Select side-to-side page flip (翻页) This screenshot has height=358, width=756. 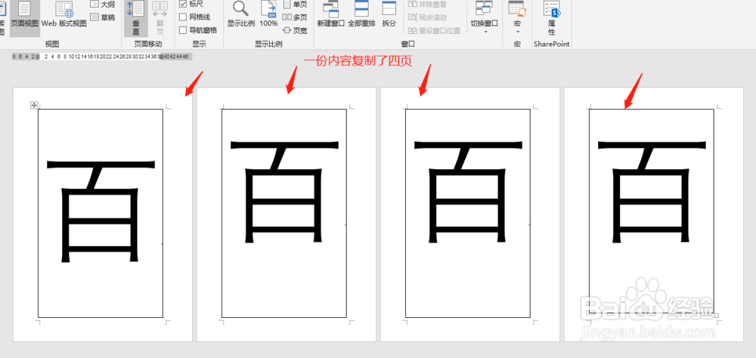pyautogui.click(x=160, y=18)
